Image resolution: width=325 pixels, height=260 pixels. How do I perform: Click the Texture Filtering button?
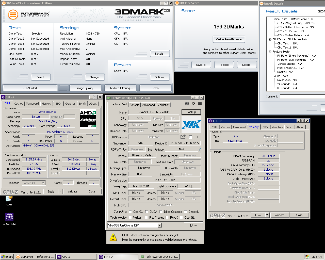121,88
